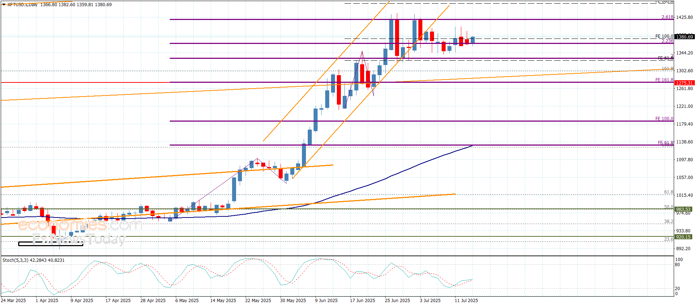Select the latest blue candle at right edge
This screenshot has height=305, width=697.
[x=473, y=40]
